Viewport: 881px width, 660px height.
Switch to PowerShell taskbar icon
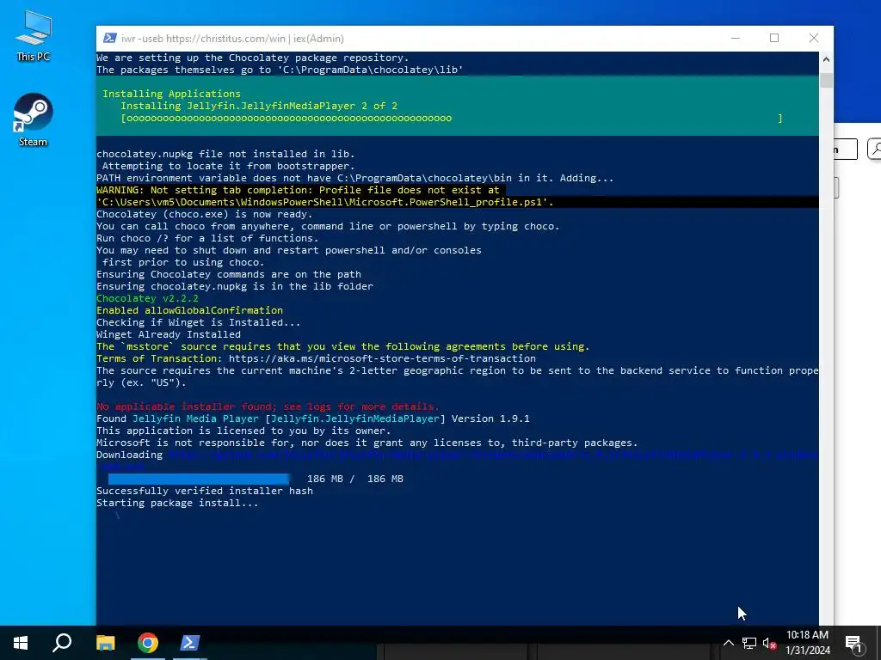tap(190, 643)
